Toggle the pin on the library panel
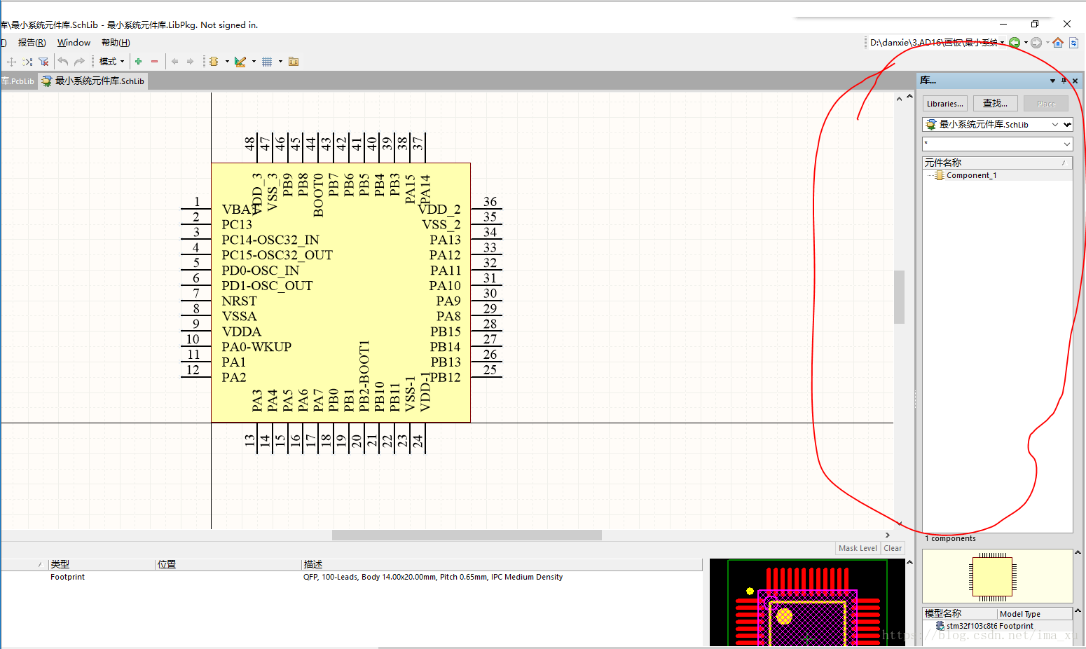The height and width of the screenshot is (649, 1086). coord(1064,81)
